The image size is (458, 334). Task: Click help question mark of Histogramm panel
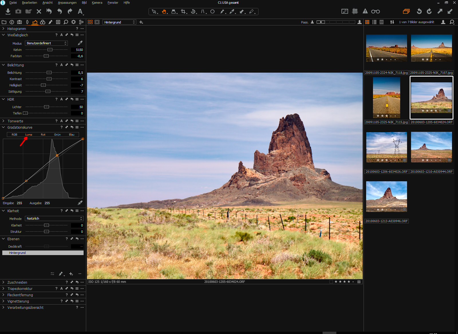77,29
